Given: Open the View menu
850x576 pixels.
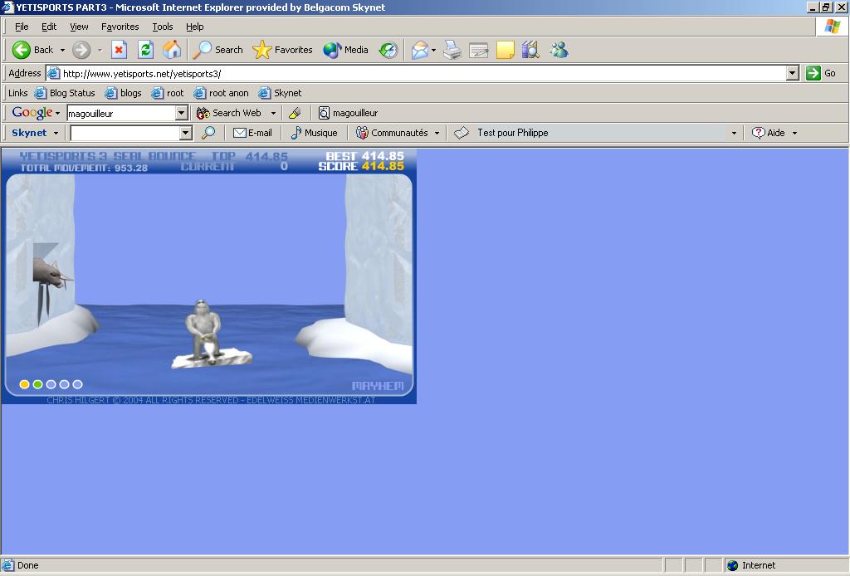Looking at the screenshot, I should click(x=79, y=27).
